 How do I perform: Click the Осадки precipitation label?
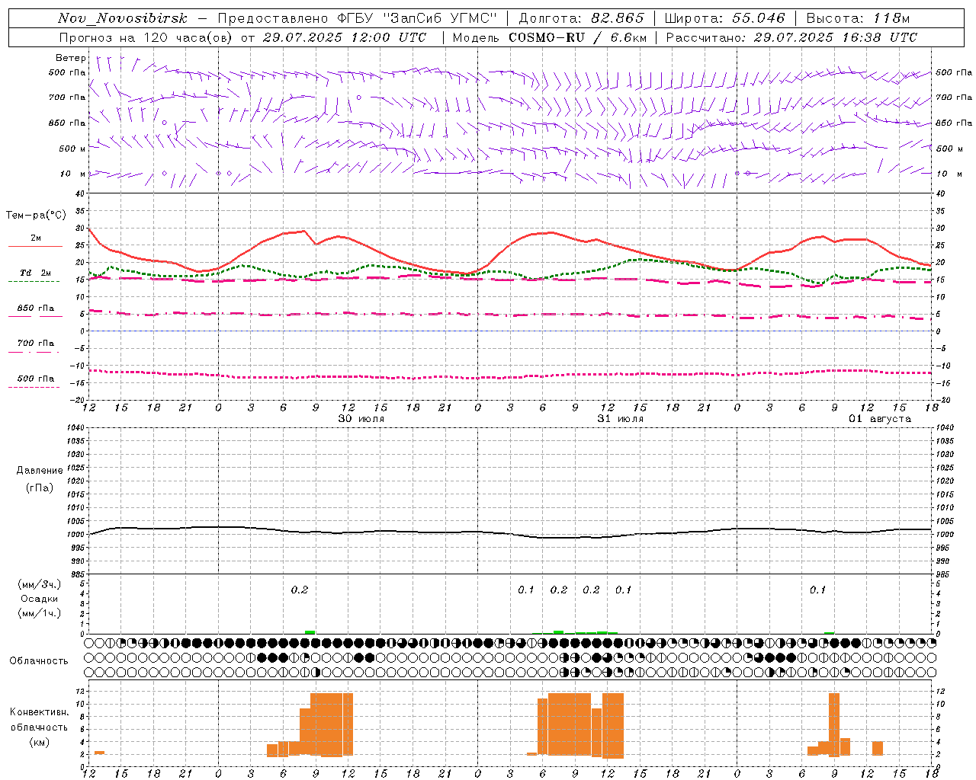tap(40, 599)
